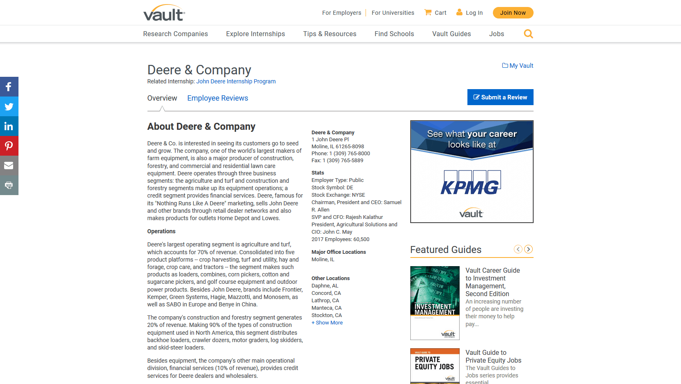This screenshot has width=681, height=384.
Task: Click the 2017 Employees: 60,500 line
Action: pos(340,239)
